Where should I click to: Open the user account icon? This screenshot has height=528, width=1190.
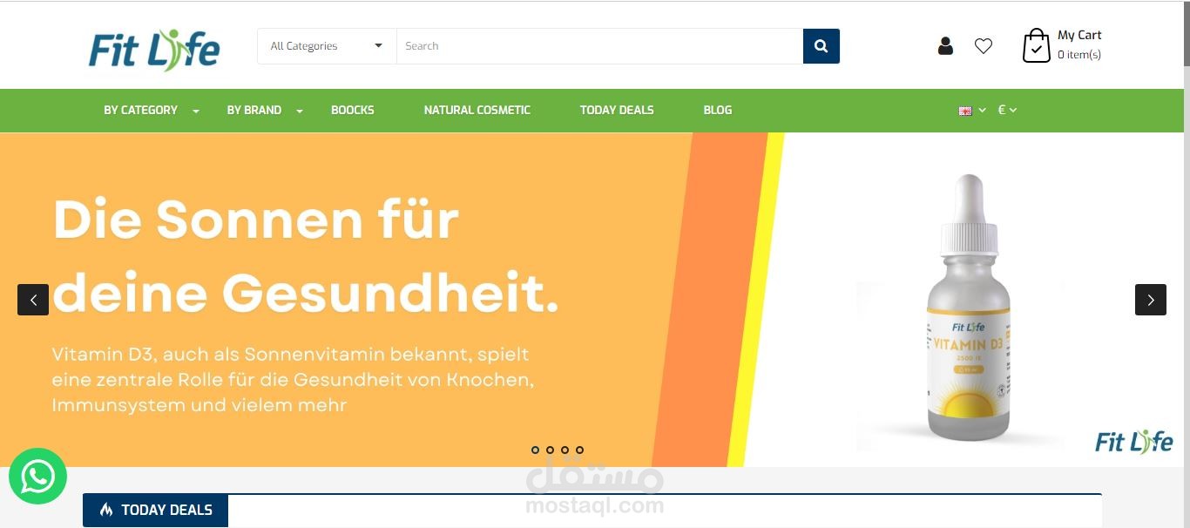[945, 46]
